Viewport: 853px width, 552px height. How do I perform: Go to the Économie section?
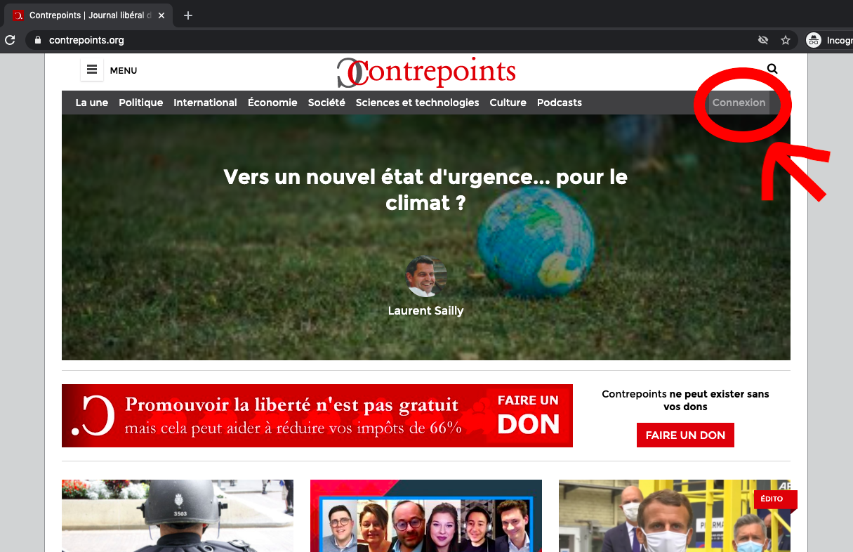pos(272,103)
